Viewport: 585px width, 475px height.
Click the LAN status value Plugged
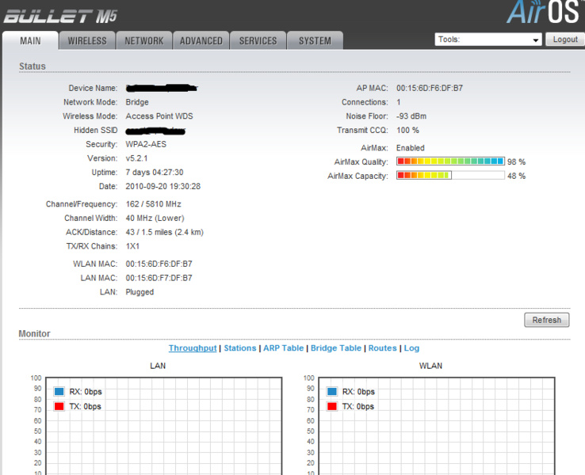(140, 292)
